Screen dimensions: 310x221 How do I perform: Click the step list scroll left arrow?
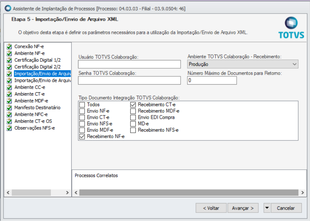[x=8, y=192]
